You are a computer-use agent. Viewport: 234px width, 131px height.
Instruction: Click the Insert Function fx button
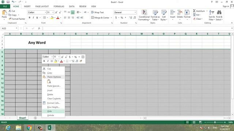39,28
